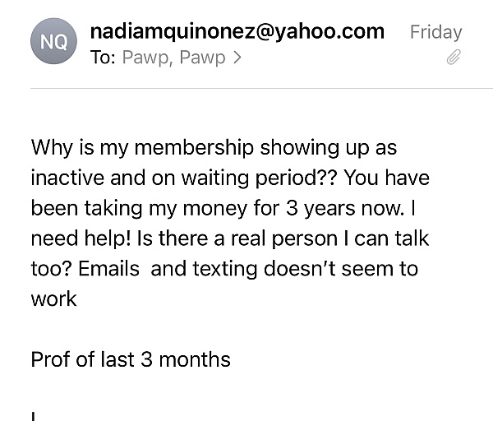Click "period??" in the email body

point(296,178)
